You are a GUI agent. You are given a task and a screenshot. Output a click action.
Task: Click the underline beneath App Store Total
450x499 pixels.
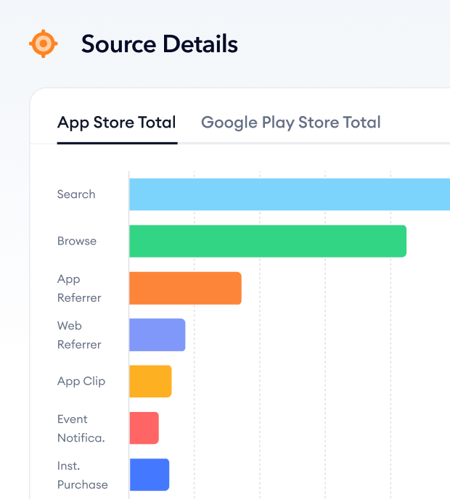pos(117,143)
